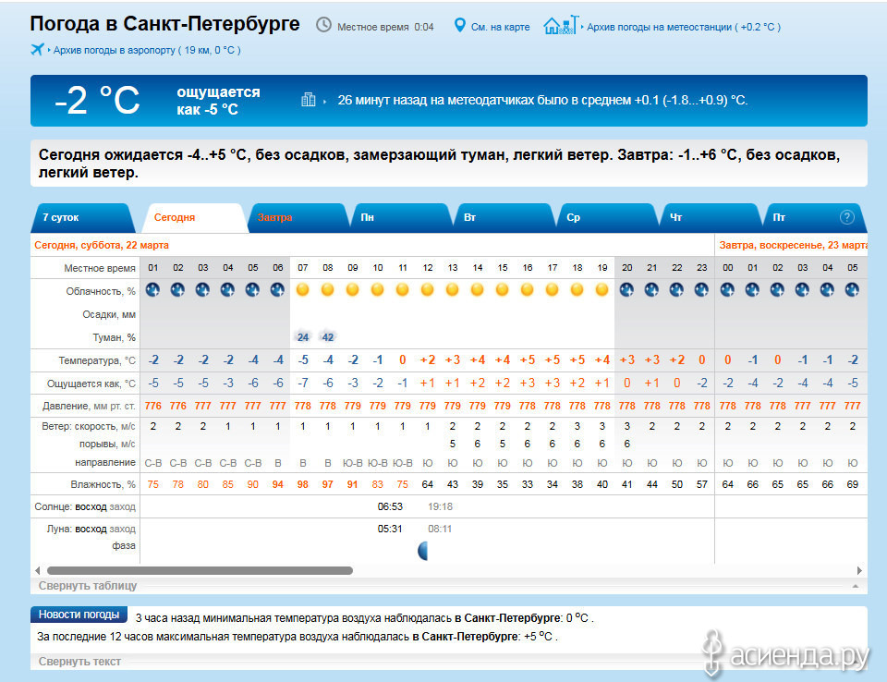Click the Осадки, мм row label
This screenshot has width=887, height=682.
tap(109, 315)
